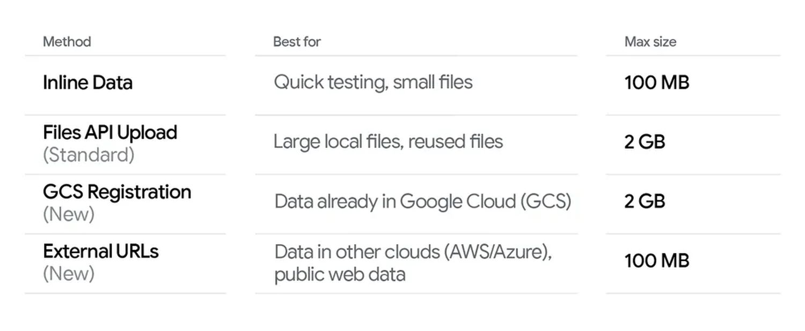
Task: Select the GCS Registration method name
Action: (117, 192)
